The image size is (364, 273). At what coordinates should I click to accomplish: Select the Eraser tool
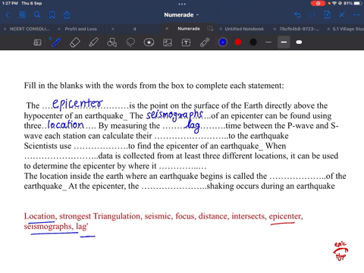(x=75, y=42)
